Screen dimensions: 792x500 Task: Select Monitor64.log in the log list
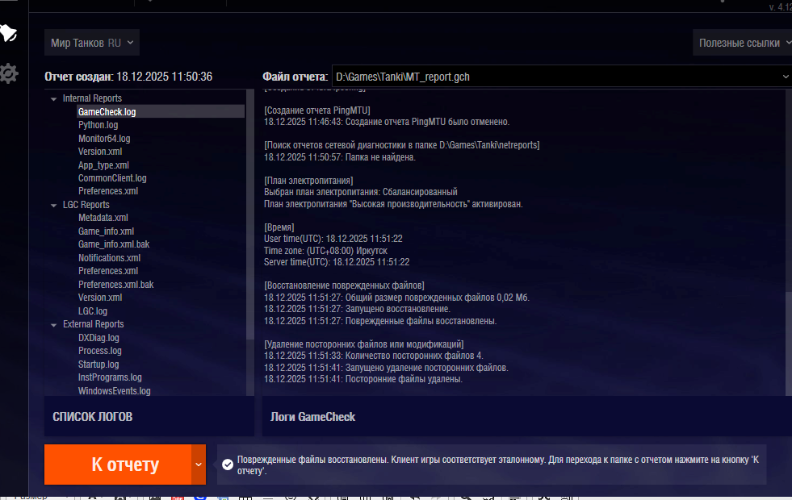pos(104,138)
